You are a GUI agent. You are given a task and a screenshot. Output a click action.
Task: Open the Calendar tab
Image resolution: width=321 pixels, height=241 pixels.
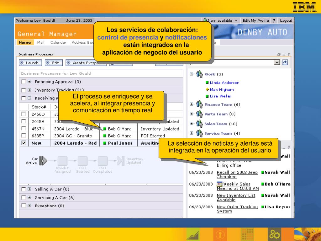(58, 42)
